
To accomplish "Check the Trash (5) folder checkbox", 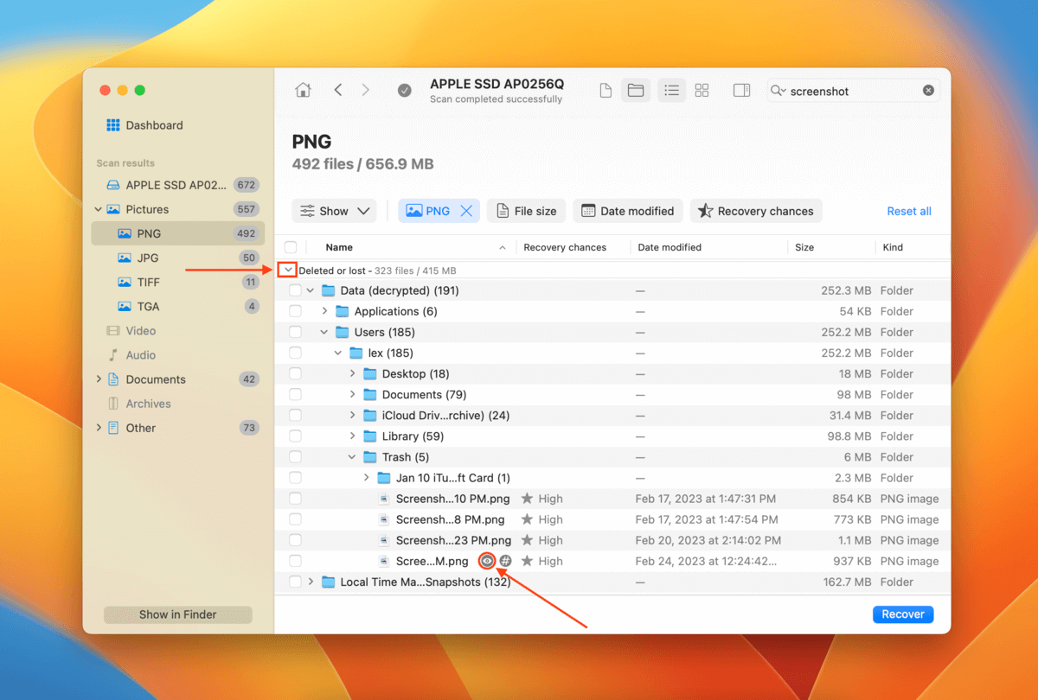I will tap(295, 457).
